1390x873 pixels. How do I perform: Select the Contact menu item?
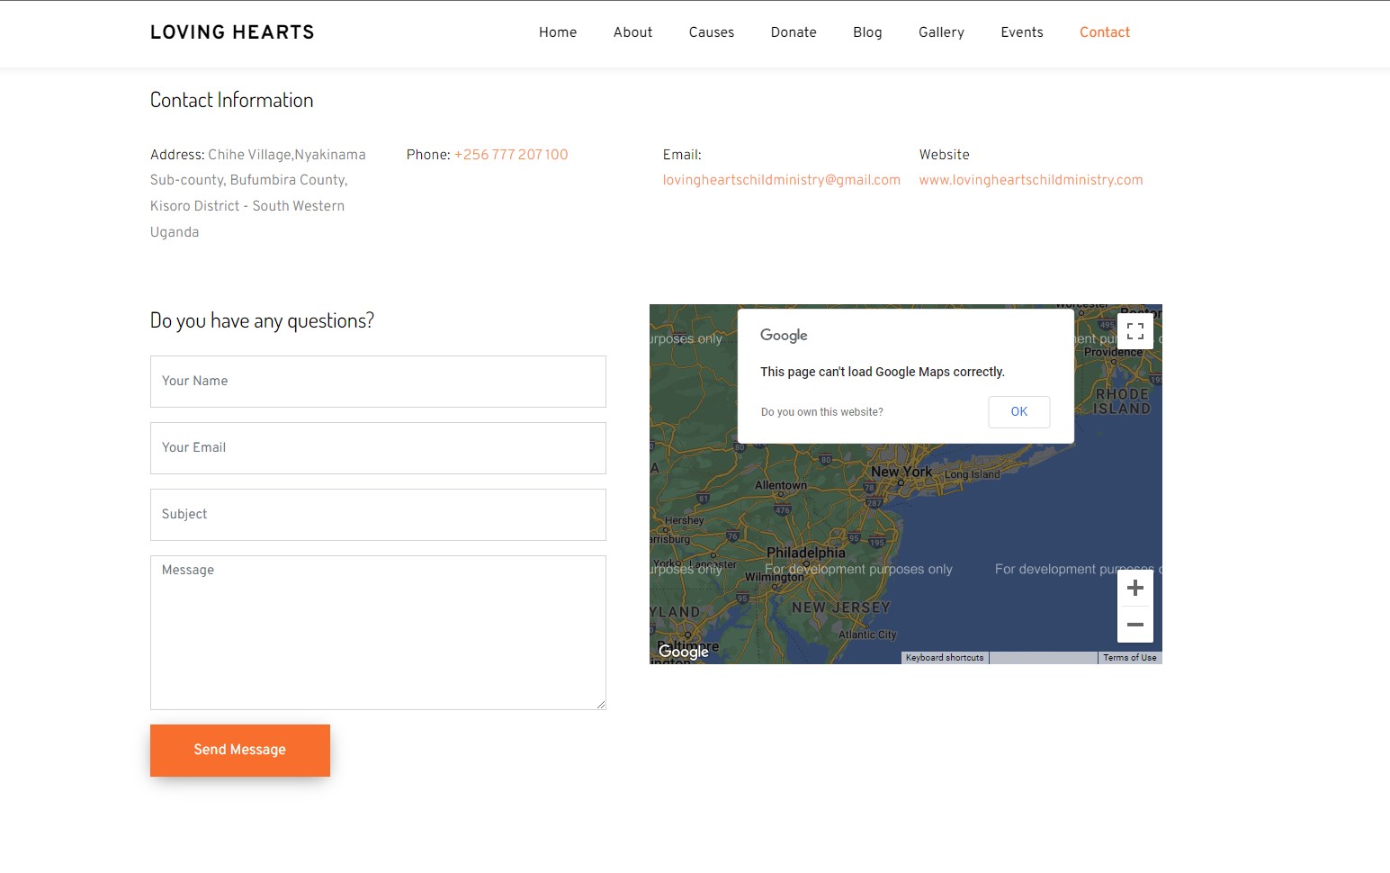1105,32
